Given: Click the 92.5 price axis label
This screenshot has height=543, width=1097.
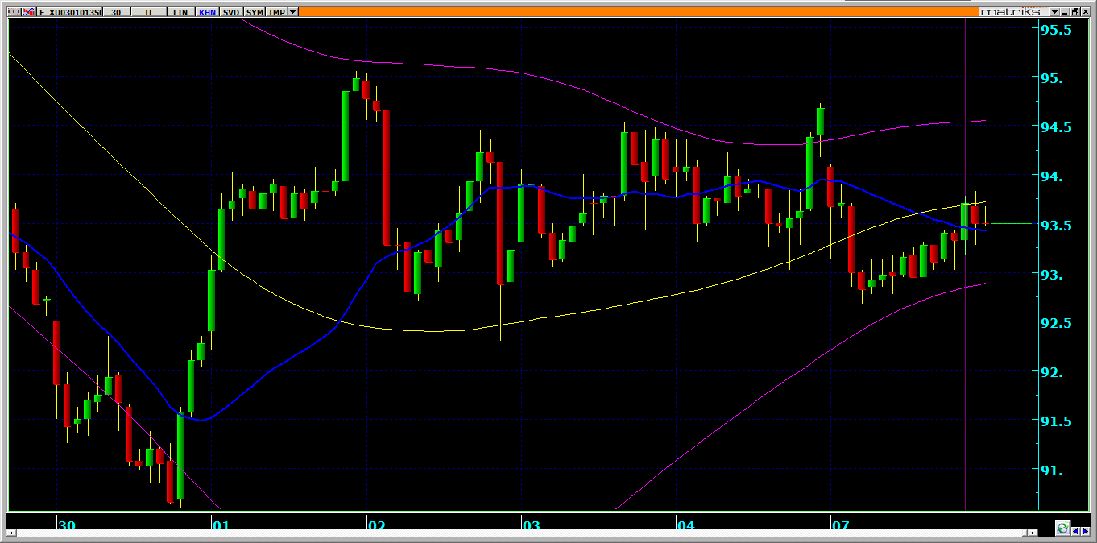Looking at the screenshot, I should pos(1057,323).
